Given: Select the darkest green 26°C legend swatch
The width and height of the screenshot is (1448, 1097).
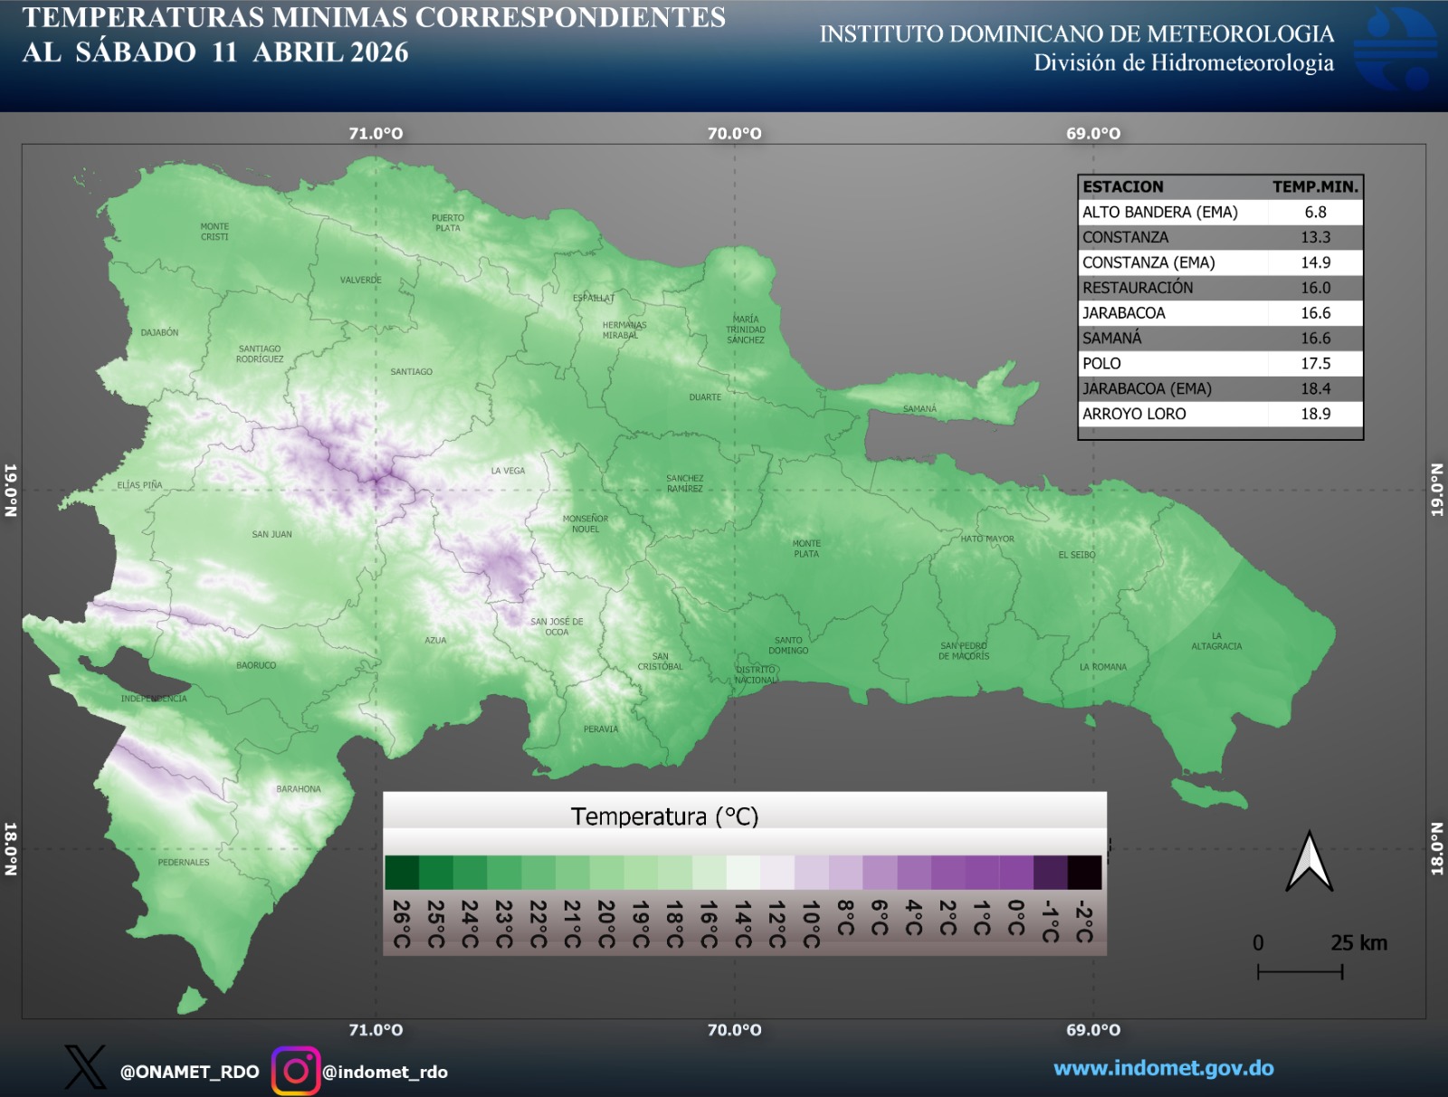Looking at the screenshot, I should click(402, 873).
